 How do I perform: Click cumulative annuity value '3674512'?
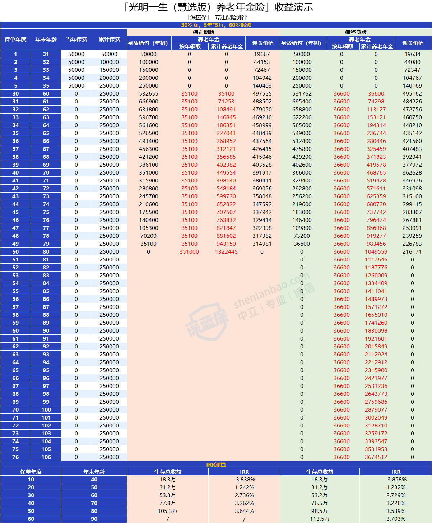tap(376, 457)
